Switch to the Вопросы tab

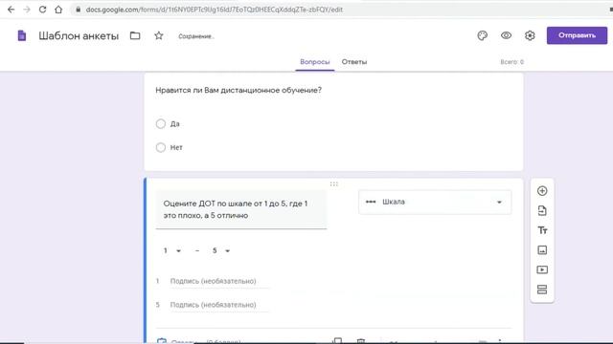pos(315,61)
